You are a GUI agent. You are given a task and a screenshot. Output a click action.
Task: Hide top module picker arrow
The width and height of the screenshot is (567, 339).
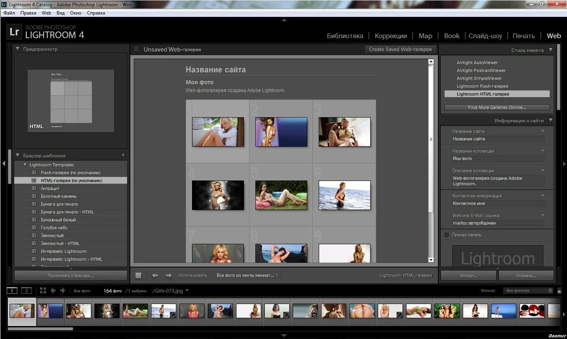[284, 20]
